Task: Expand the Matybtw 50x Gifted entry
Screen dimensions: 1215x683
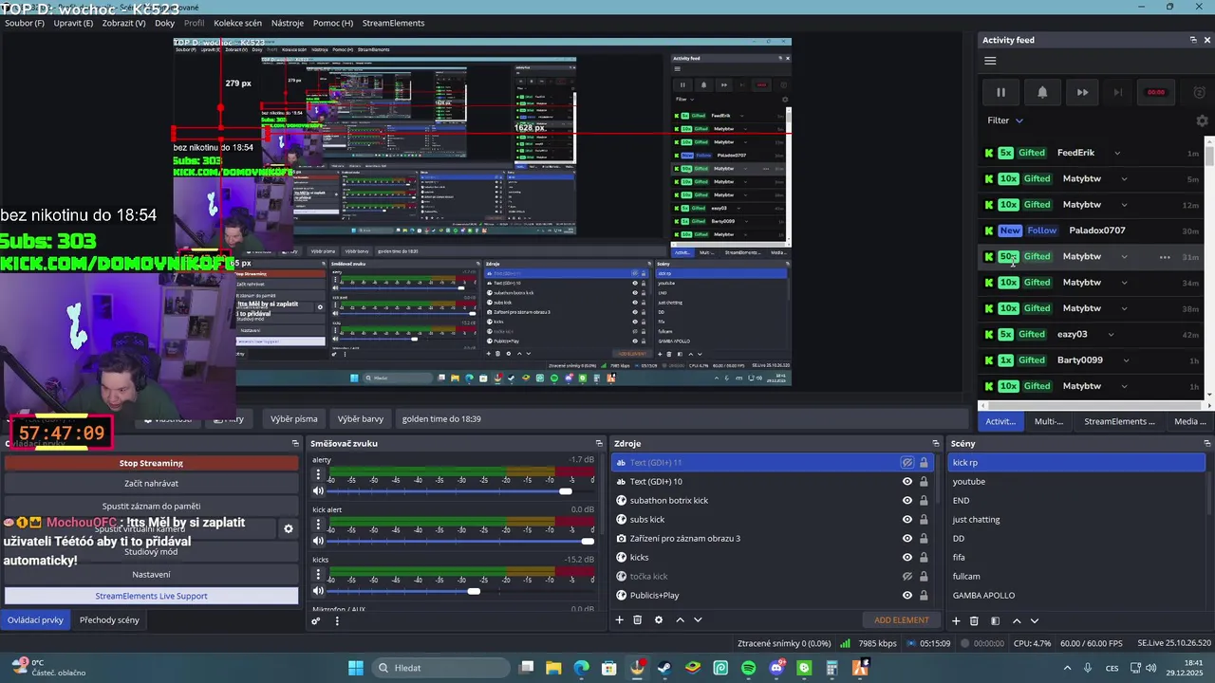Action: coord(1124,257)
